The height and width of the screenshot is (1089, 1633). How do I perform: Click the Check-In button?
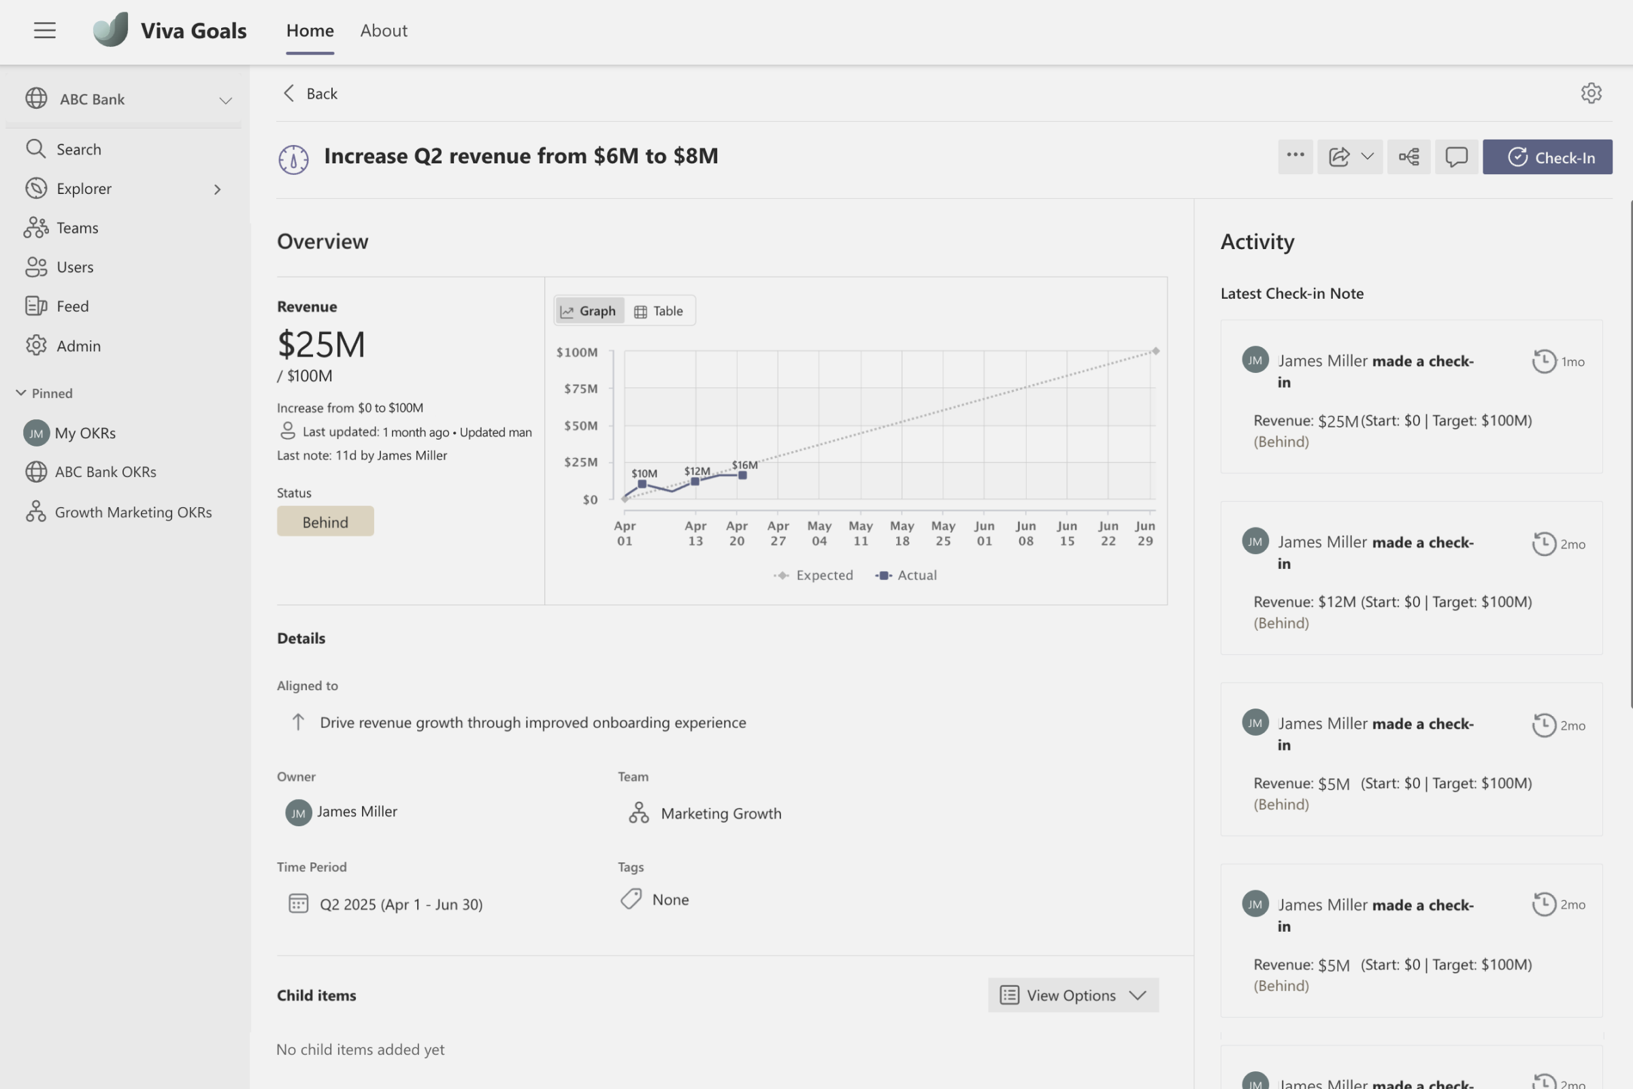[x=1547, y=157]
